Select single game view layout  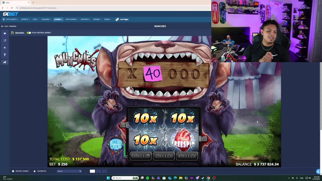(92, 171)
